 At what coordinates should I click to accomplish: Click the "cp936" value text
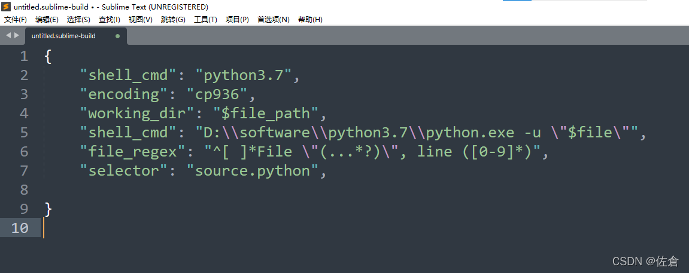pos(217,94)
